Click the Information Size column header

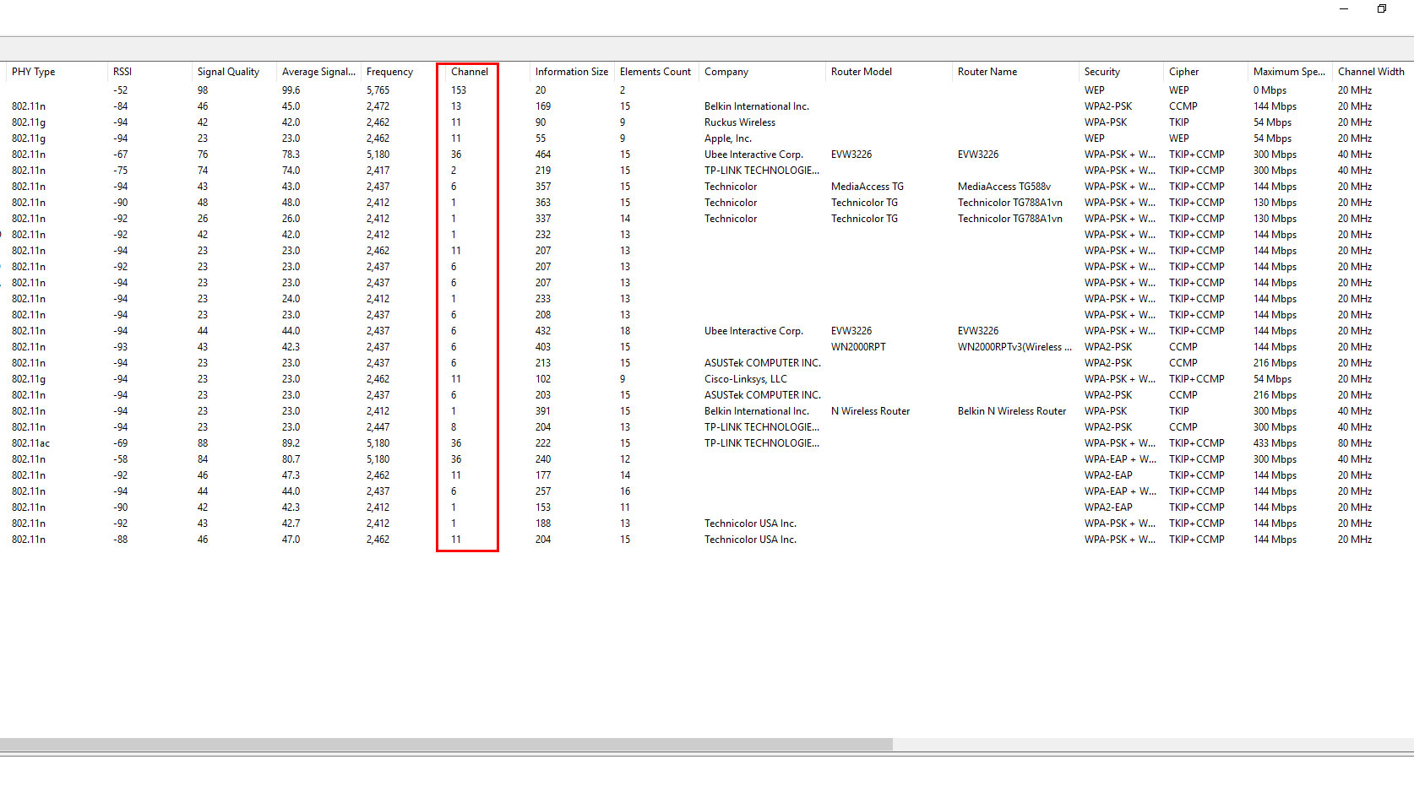pyautogui.click(x=571, y=72)
